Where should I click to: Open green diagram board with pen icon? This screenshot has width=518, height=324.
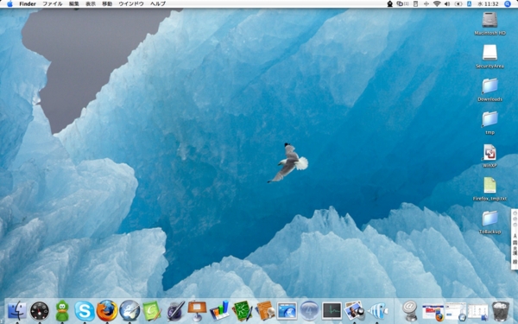pyautogui.click(x=242, y=311)
